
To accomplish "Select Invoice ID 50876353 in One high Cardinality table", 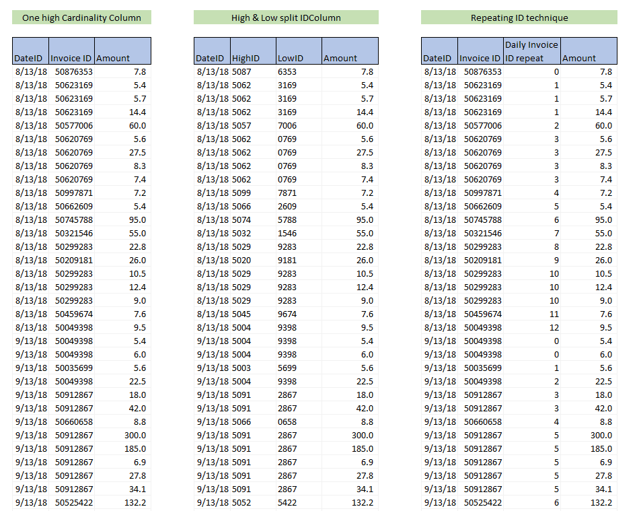I will click(x=71, y=72).
